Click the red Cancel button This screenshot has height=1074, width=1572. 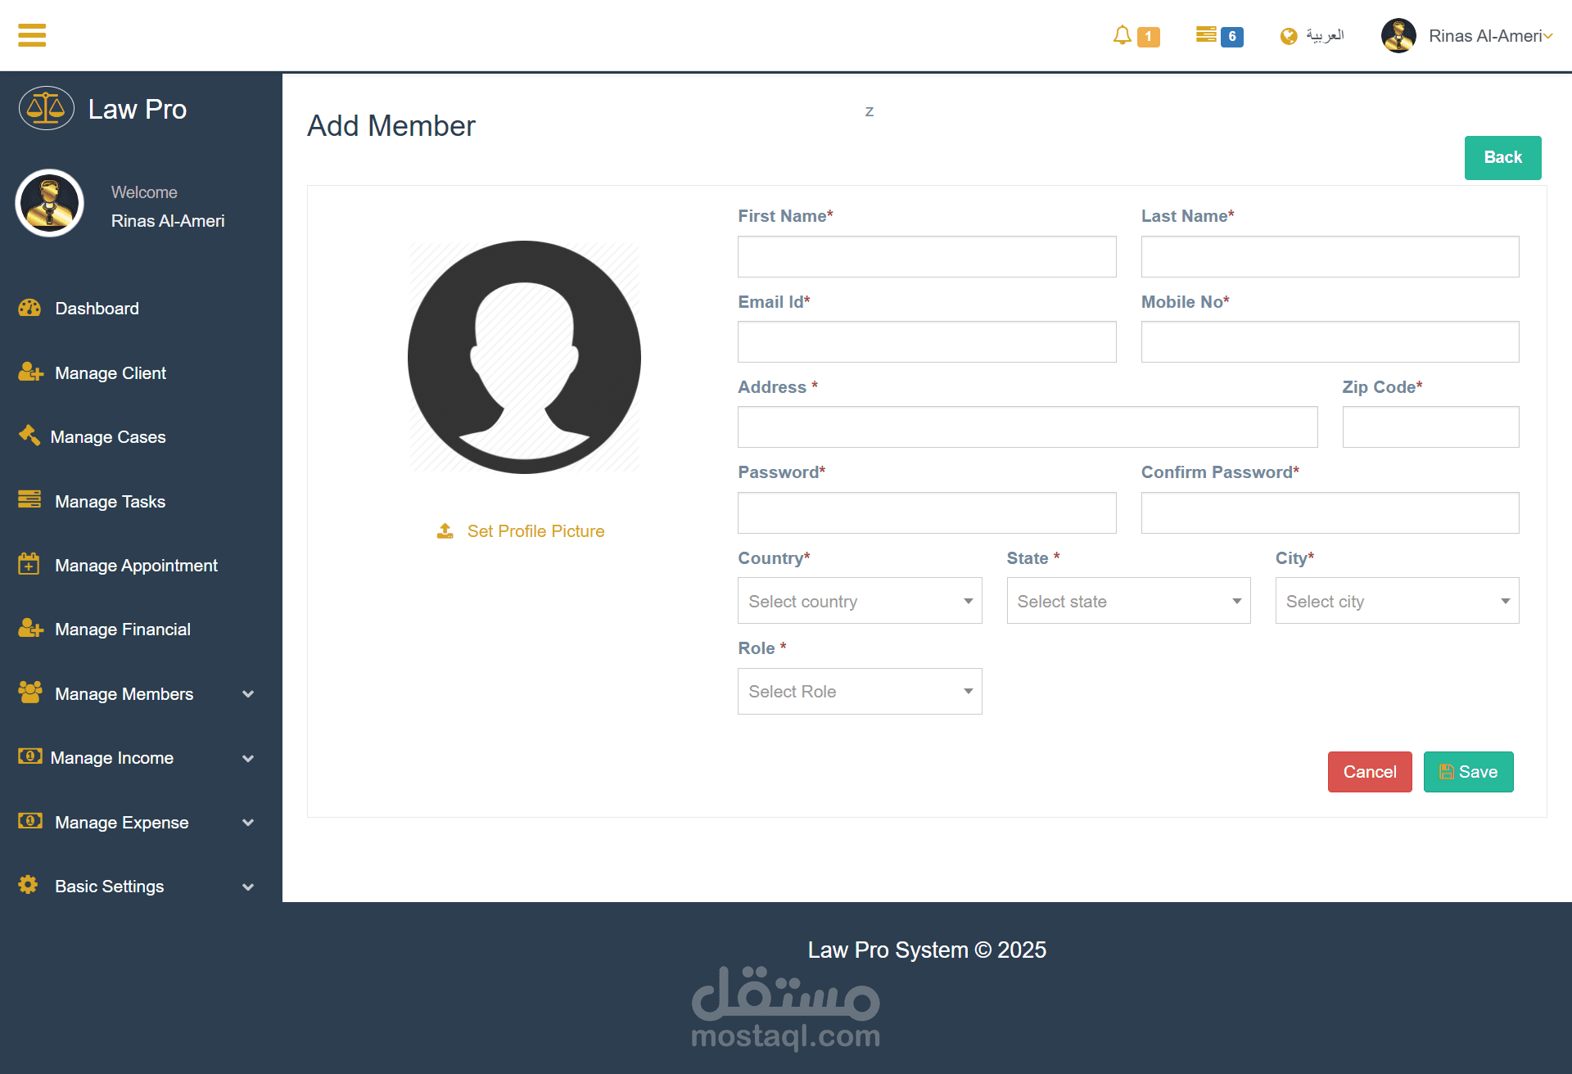tap(1369, 771)
